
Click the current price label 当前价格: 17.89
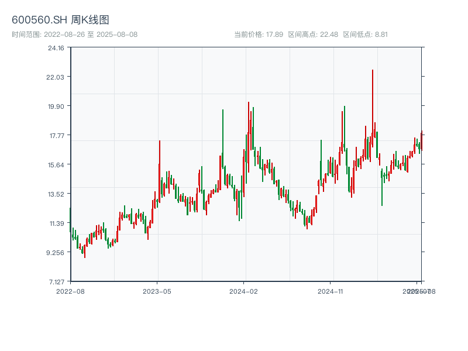pos(259,35)
